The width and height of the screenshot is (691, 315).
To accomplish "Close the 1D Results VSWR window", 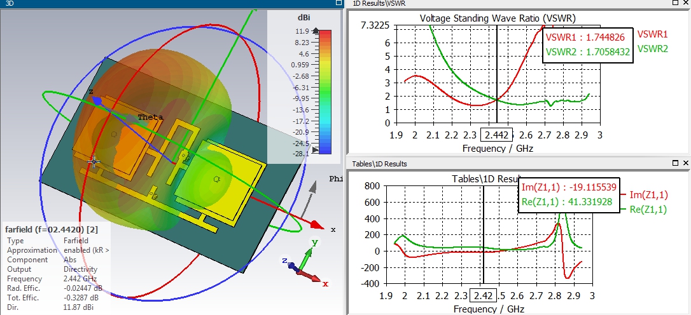I will tap(686, 3).
